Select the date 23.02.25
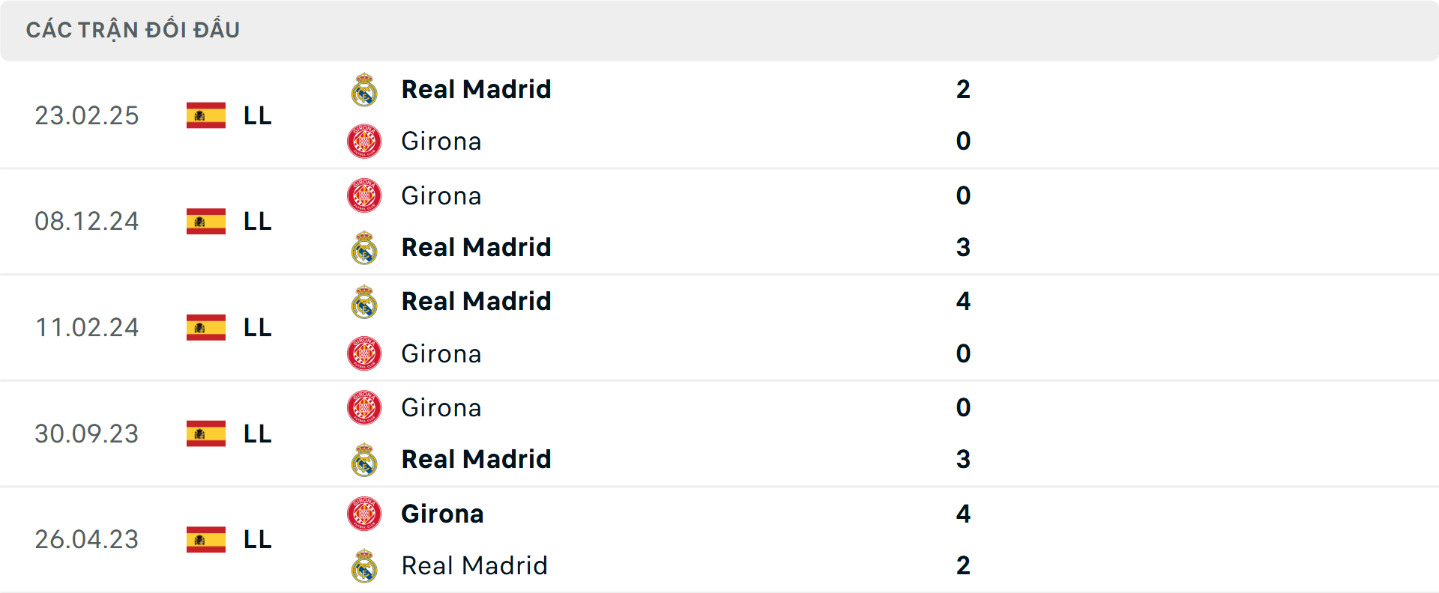The image size is (1439, 593). 87,115
